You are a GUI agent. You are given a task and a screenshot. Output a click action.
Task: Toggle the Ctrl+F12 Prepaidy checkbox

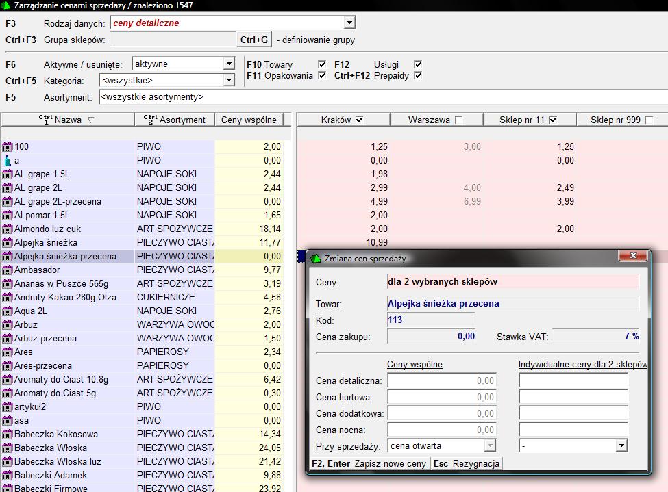point(418,75)
